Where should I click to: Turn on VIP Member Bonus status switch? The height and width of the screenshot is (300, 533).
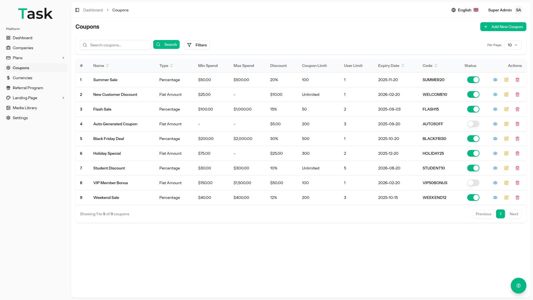(473, 183)
